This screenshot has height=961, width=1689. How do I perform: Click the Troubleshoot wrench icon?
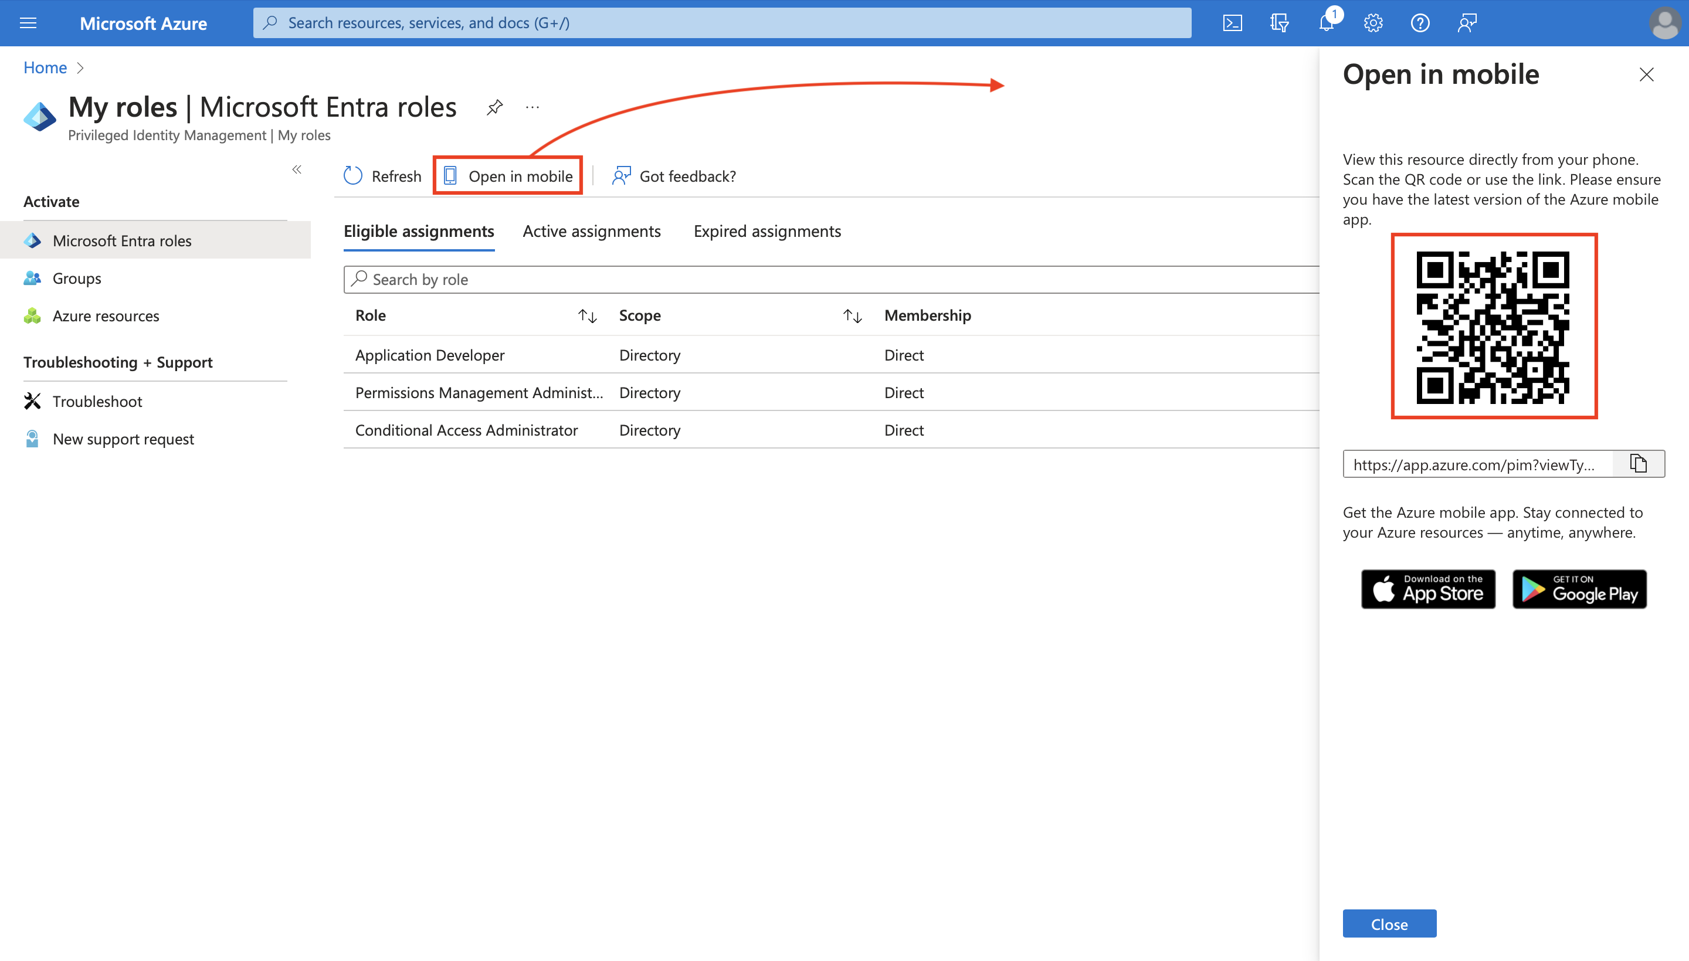(x=31, y=400)
